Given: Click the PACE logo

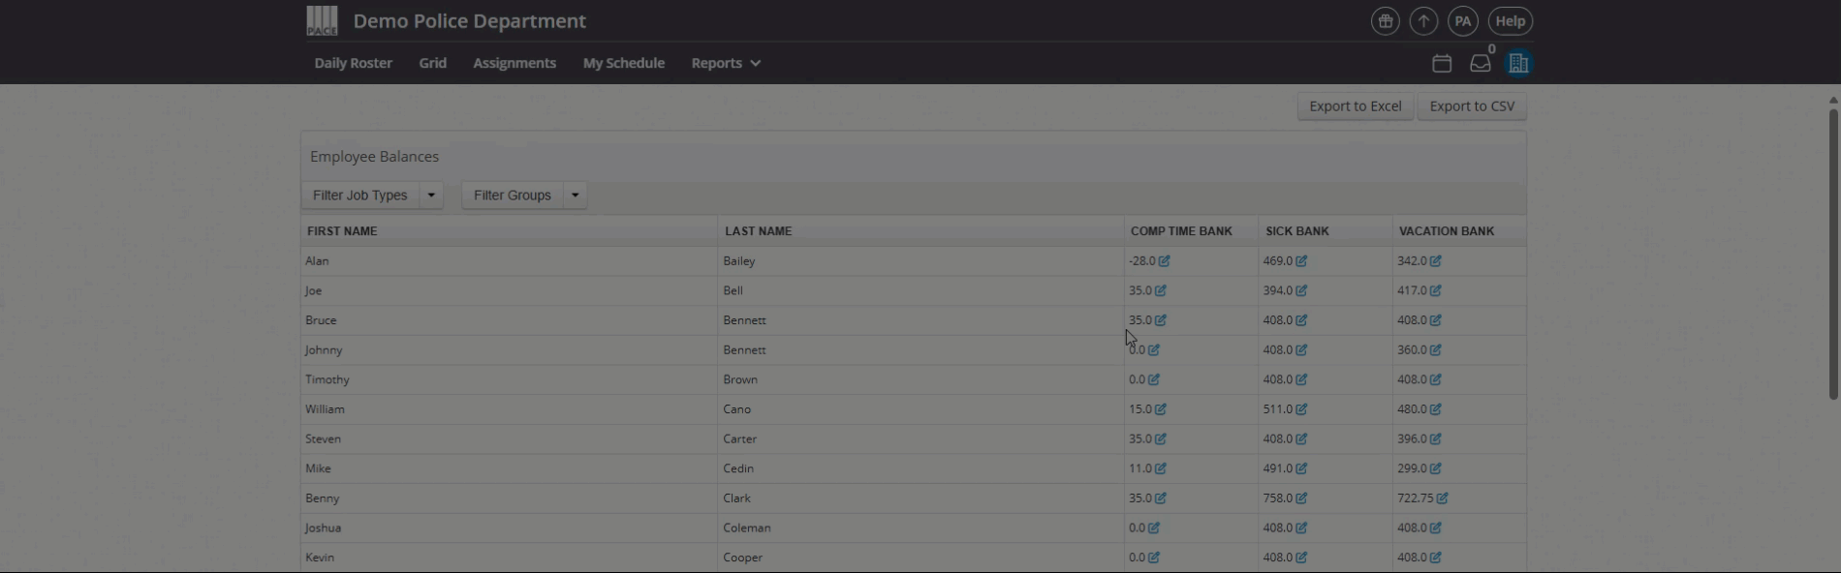Looking at the screenshot, I should (x=322, y=20).
